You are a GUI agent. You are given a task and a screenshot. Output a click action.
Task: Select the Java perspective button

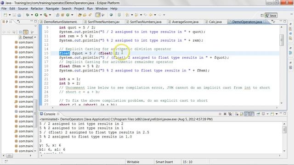pyautogui.click(x=271, y=15)
